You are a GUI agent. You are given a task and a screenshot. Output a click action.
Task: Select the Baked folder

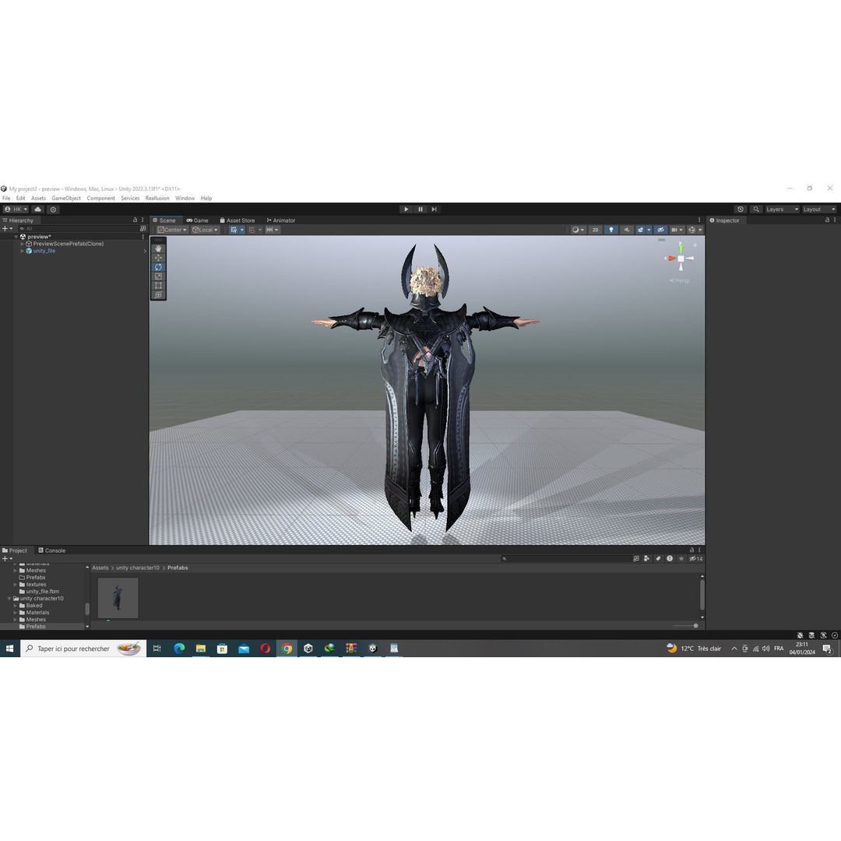(x=34, y=606)
